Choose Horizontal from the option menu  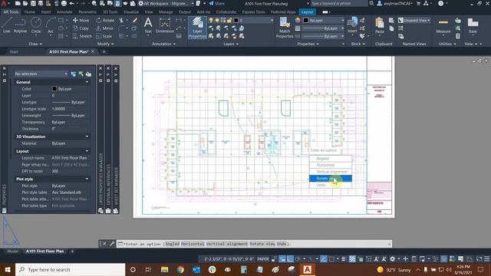(331, 165)
